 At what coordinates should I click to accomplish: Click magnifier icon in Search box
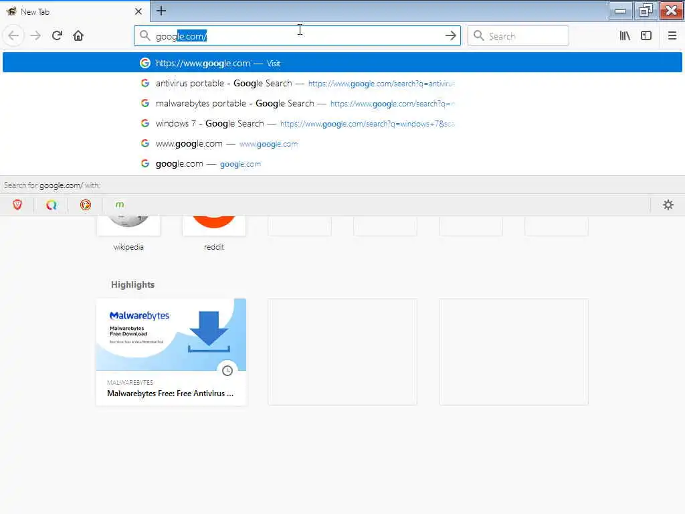click(x=478, y=35)
